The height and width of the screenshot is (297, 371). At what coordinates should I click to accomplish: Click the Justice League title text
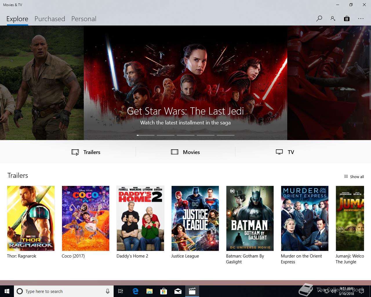[x=185, y=256]
